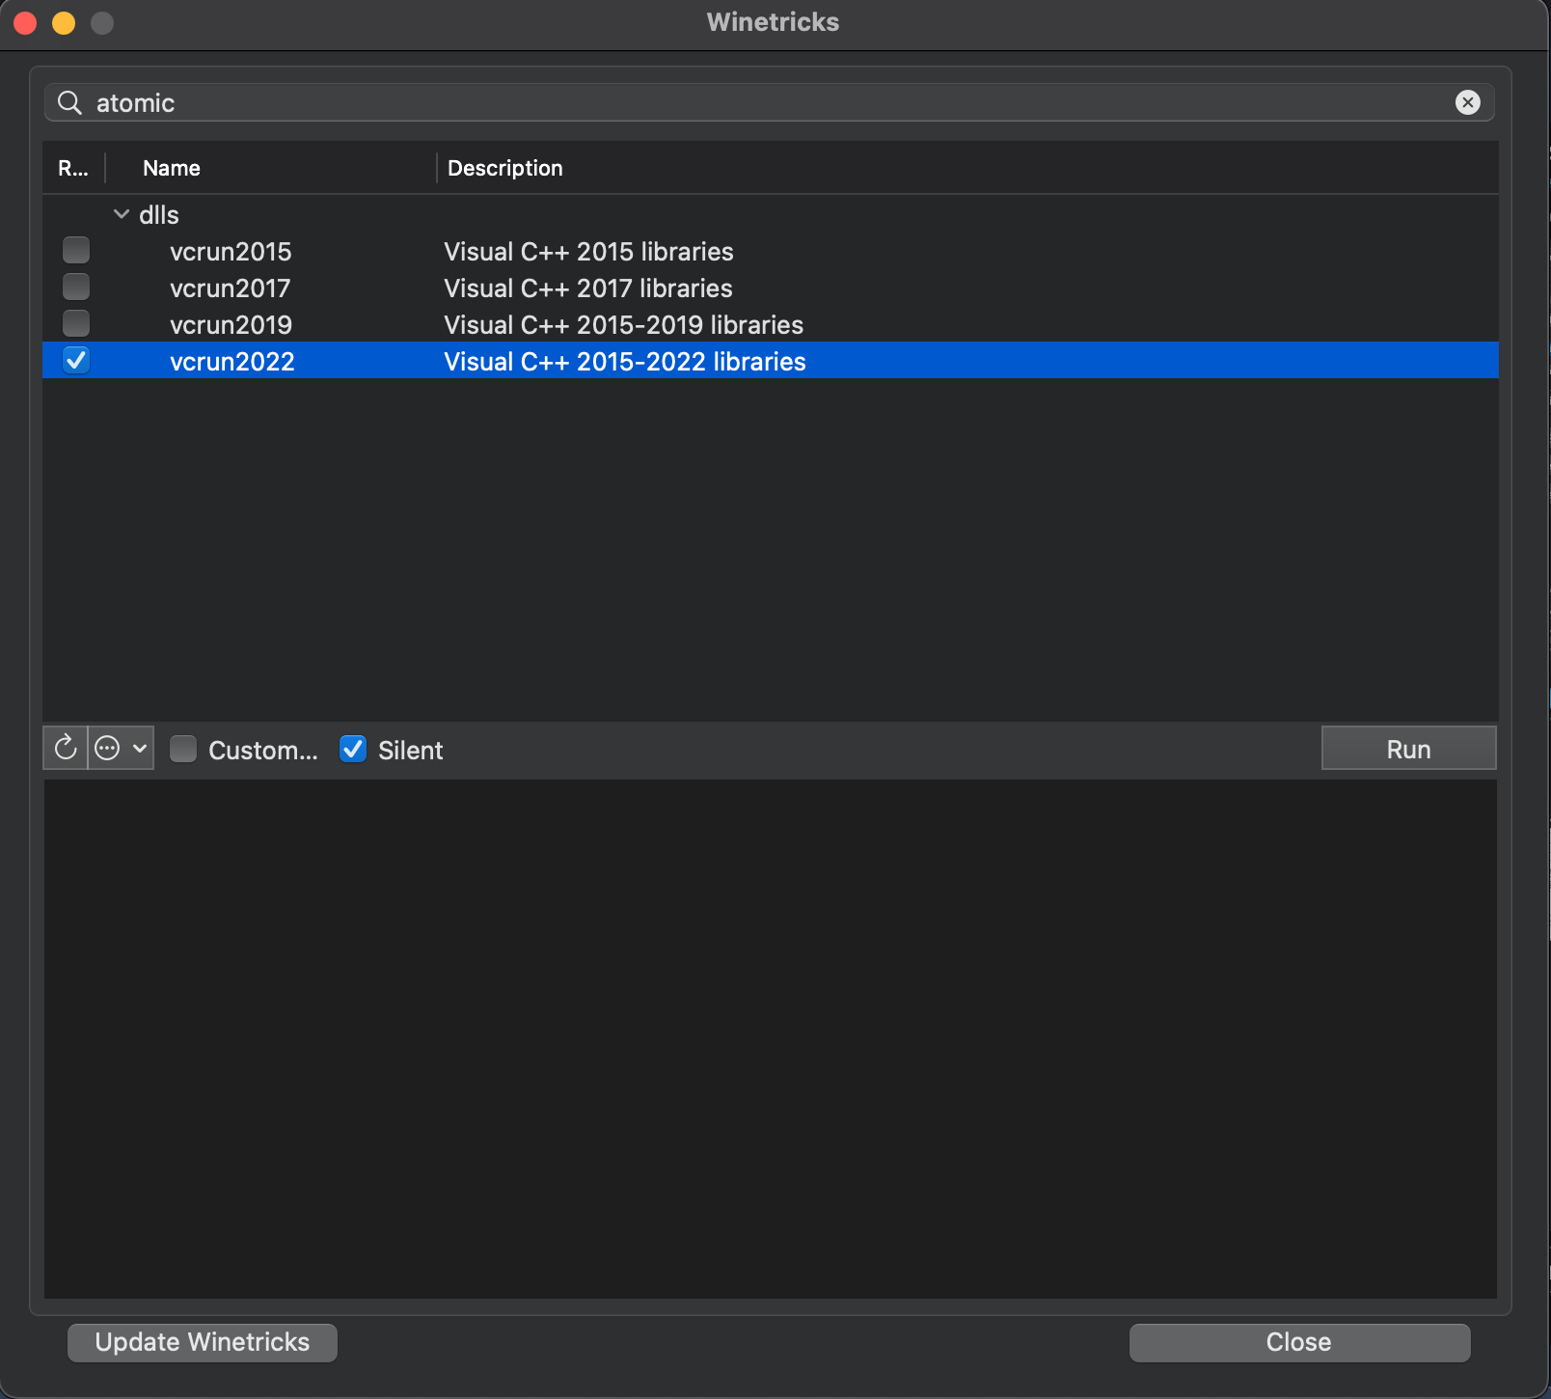Run the selected winetricks
Screen dimensions: 1551x1399
pyautogui.click(x=1408, y=749)
